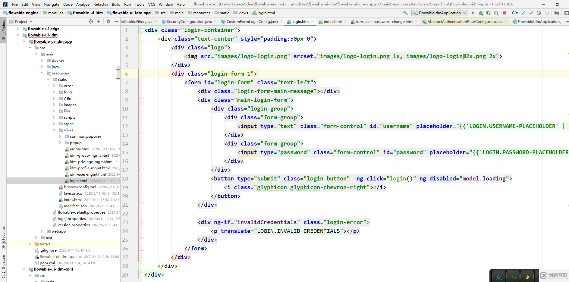This screenshot has width=569, height=282.
Task: Select flowable-default.properties in the project tree
Action: click(81, 212)
